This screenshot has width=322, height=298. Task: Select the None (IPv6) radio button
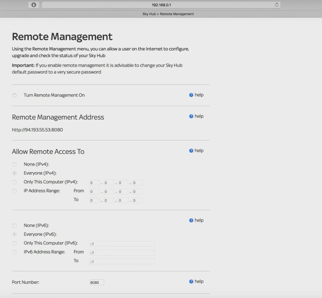pyautogui.click(x=14, y=226)
